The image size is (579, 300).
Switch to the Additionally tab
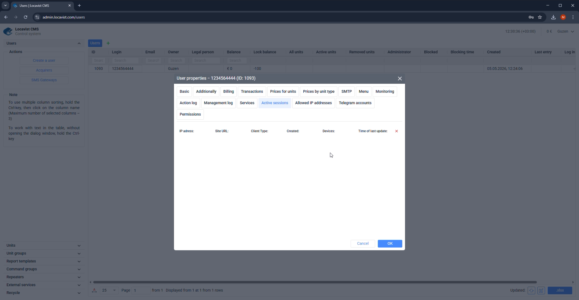tap(206, 92)
